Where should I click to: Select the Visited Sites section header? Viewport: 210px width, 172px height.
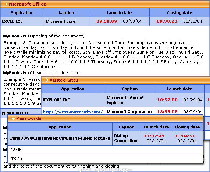(x=126, y=80)
